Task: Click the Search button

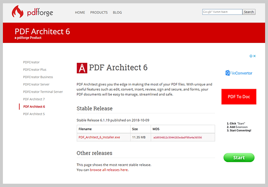Action: [249, 12]
